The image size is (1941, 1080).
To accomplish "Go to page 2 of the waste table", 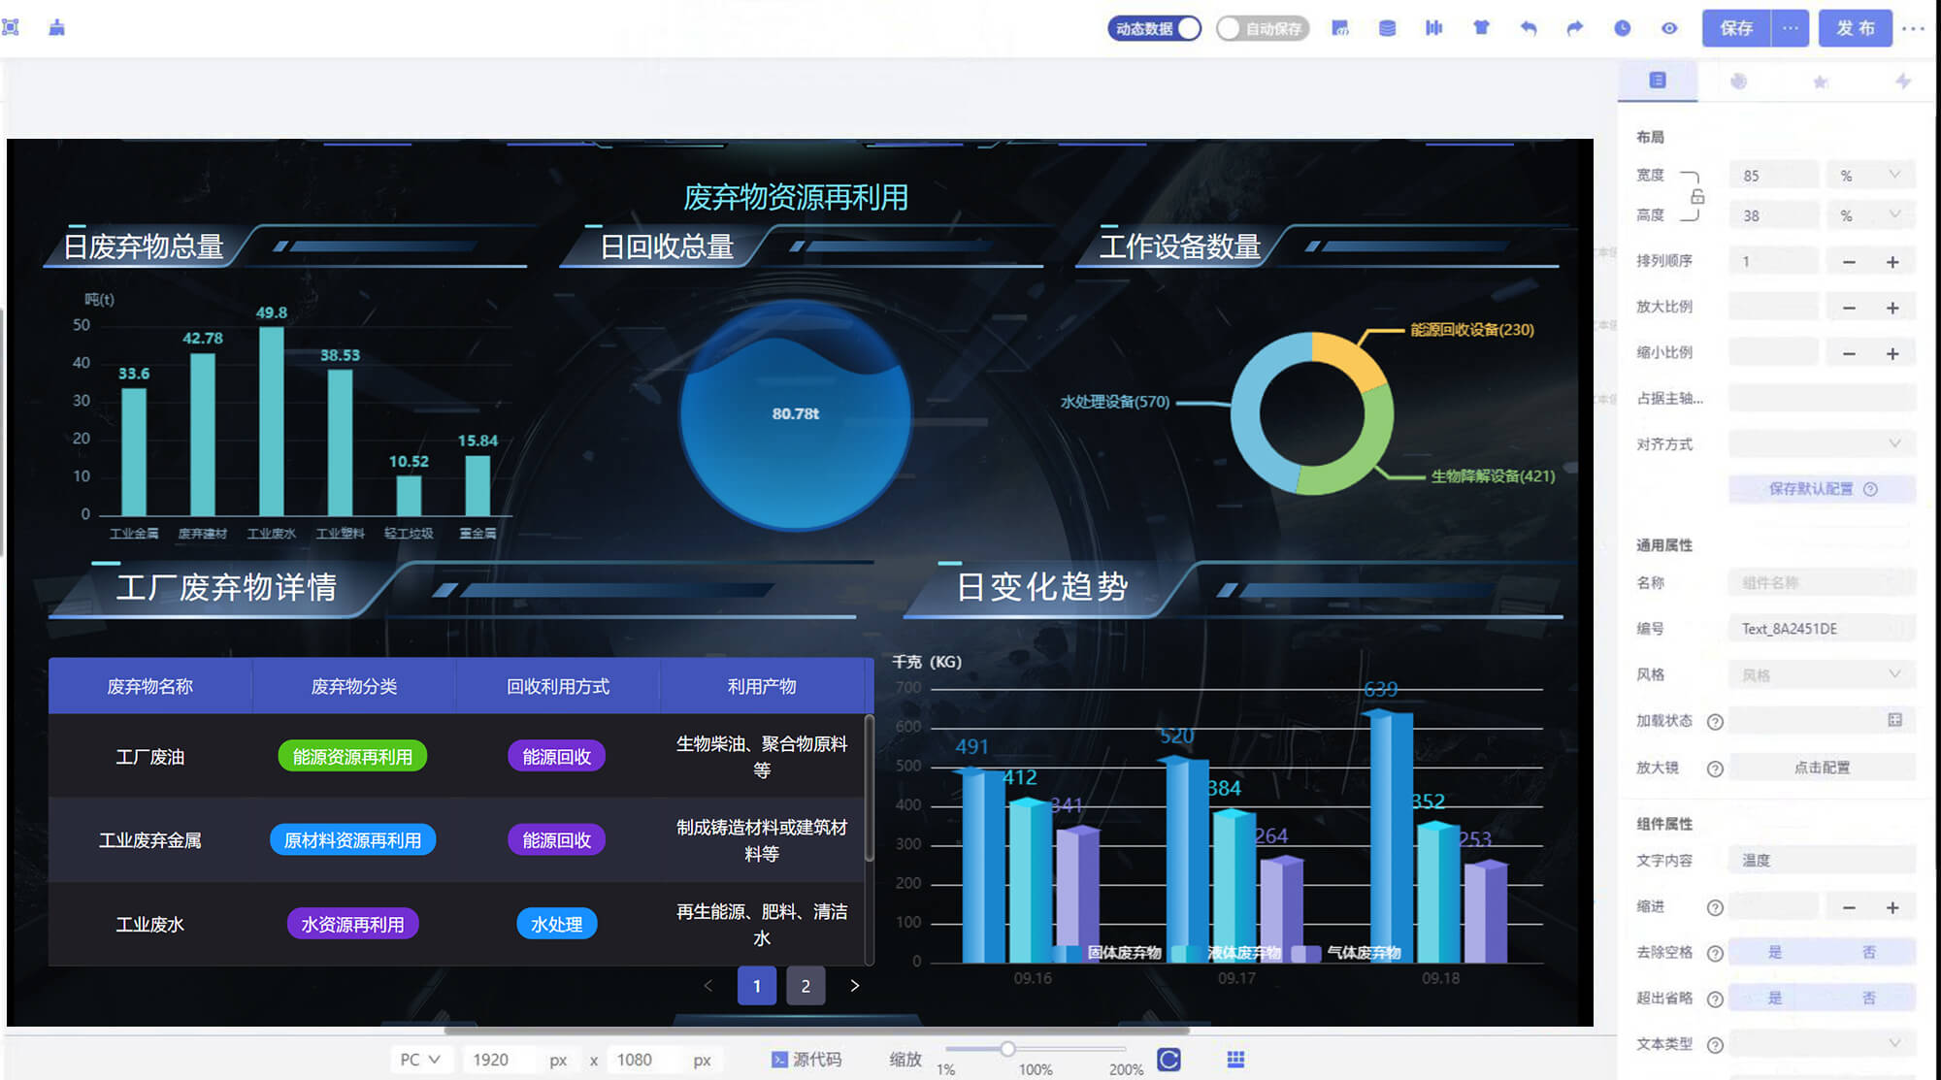I will (806, 985).
